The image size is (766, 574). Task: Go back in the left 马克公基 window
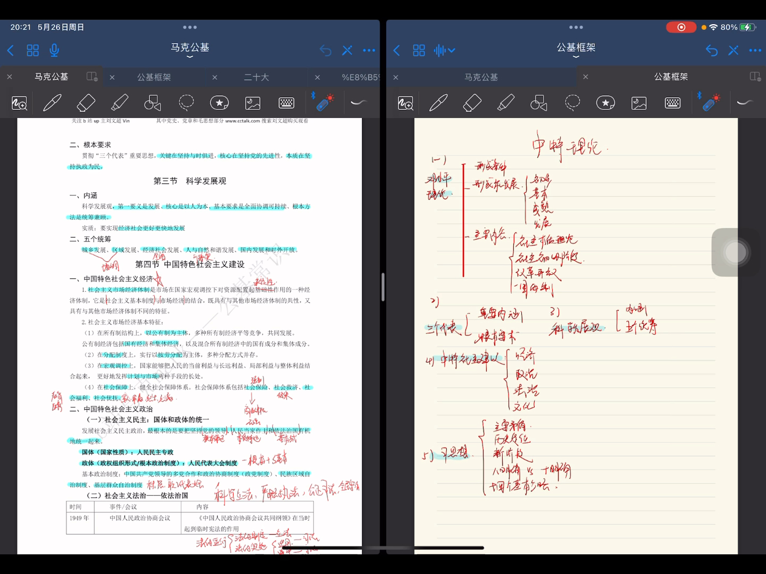[x=11, y=50]
